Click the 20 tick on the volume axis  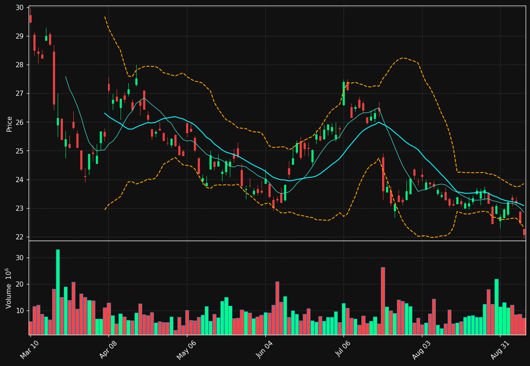click(x=20, y=284)
